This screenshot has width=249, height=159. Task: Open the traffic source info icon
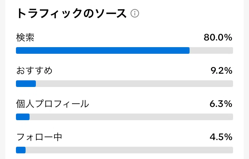tap(135, 13)
